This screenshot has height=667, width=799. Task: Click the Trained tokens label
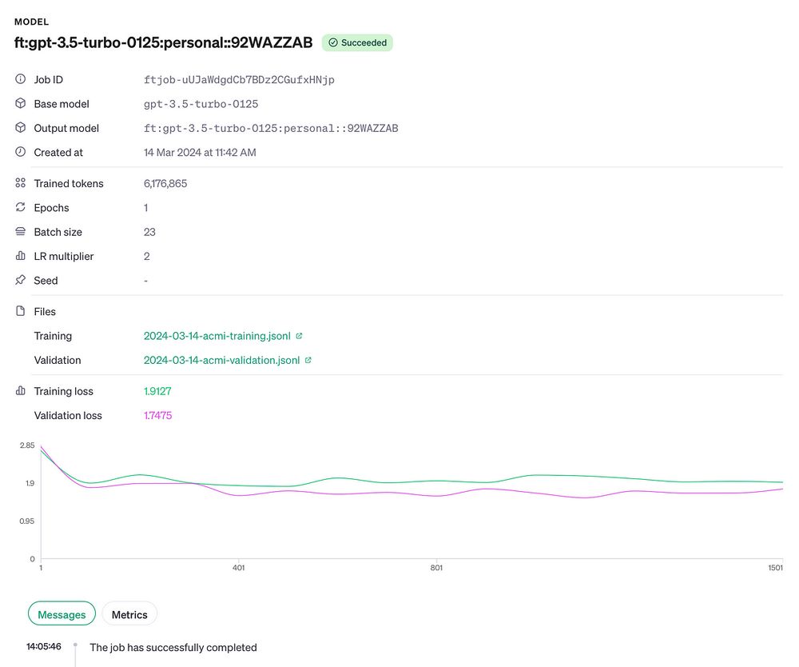click(x=69, y=184)
